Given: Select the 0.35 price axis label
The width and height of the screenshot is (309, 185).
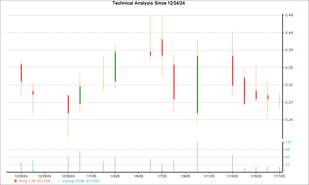Looking at the screenshot, I should coord(289,68).
